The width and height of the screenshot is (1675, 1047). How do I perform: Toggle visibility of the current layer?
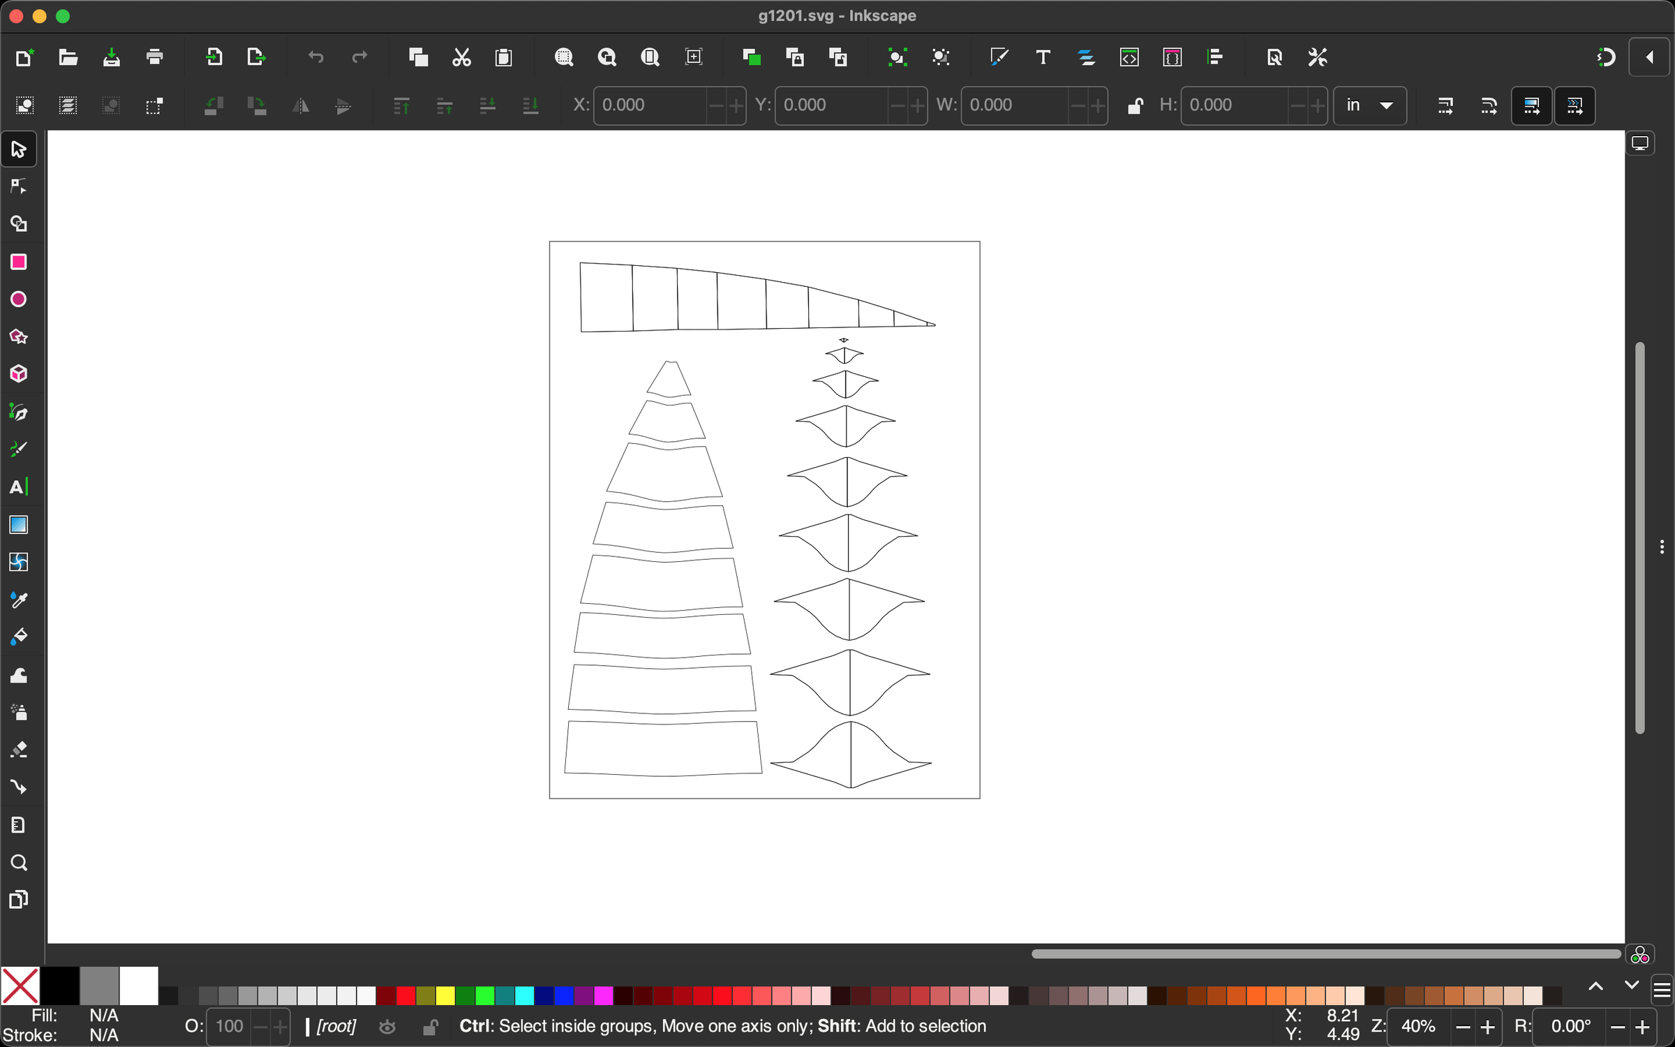(x=387, y=1026)
